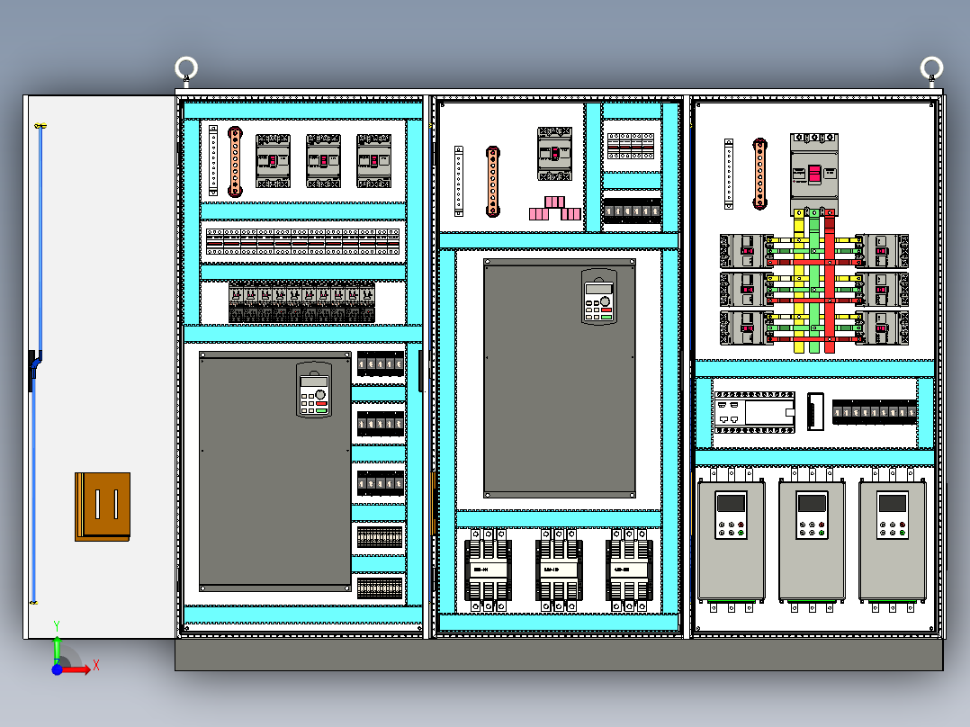Viewport: 970px width, 727px height.
Task: Pick the brown document pocket on the open door
Action: click(x=103, y=507)
